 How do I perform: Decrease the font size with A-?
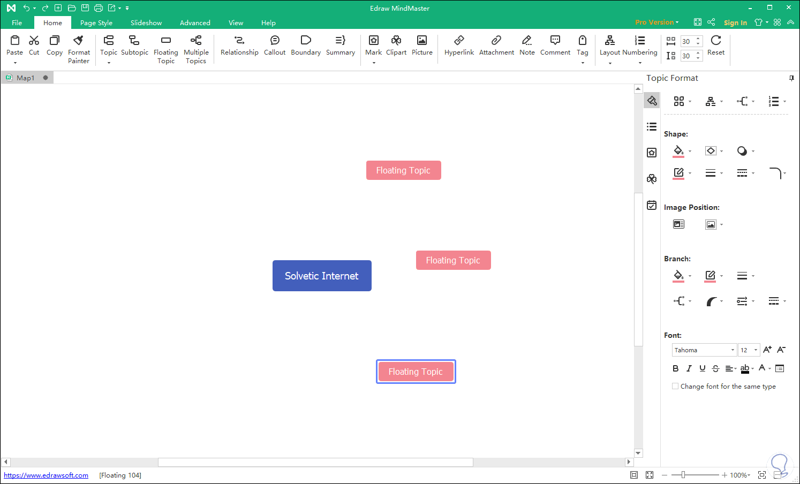coord(781,350)
